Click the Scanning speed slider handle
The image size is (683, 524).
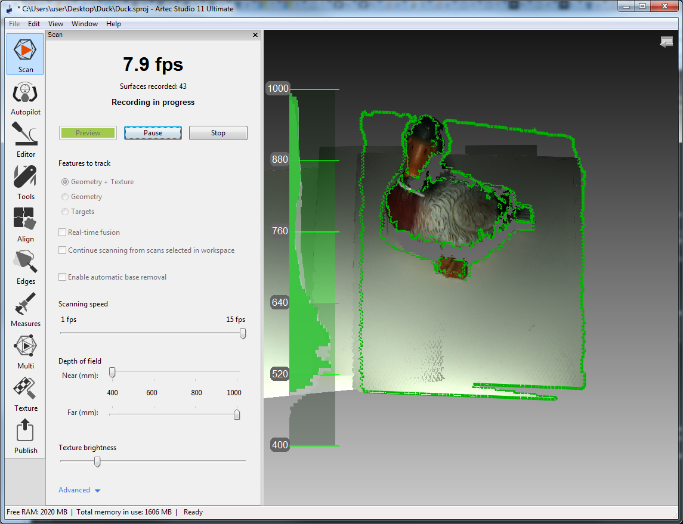[x=243, y=334]
